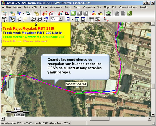Click the track from internet globe icon

click(x=61, y=13)
